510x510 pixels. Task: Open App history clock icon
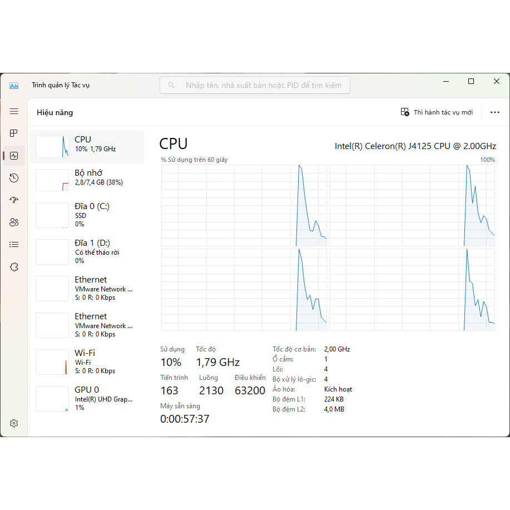pos(14,178)
